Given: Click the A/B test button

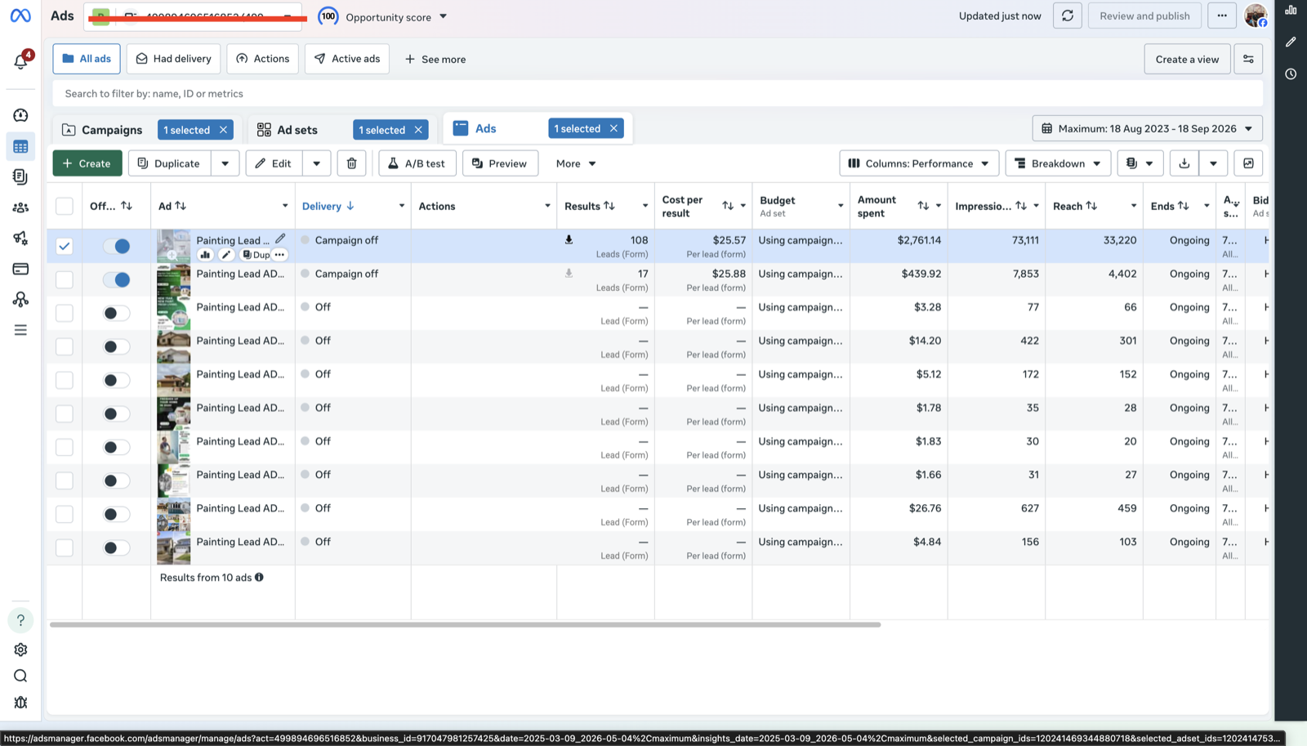Looking at the screenshot, I should [x=417, y=163].
